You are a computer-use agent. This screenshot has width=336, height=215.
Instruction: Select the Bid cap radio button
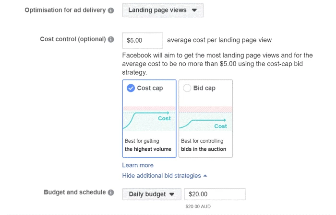tap(187, 88)
